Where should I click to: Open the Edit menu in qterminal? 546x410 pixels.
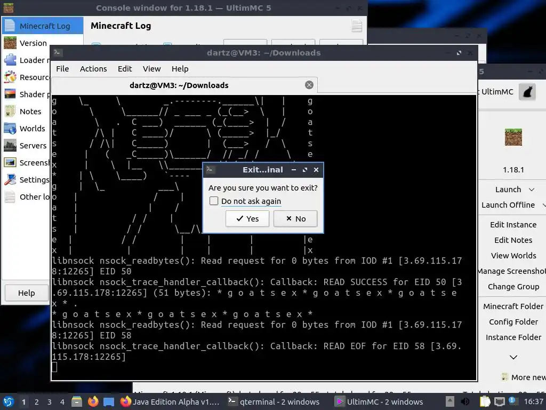(x=125, y=69)
